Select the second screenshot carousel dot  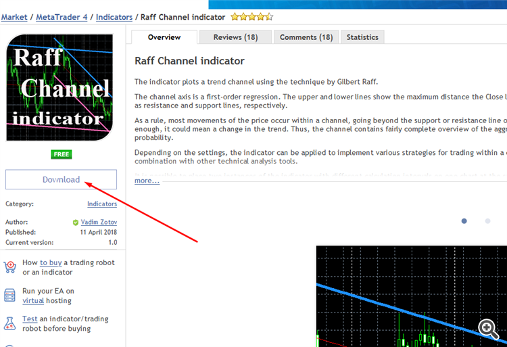[x=487, y=221]
